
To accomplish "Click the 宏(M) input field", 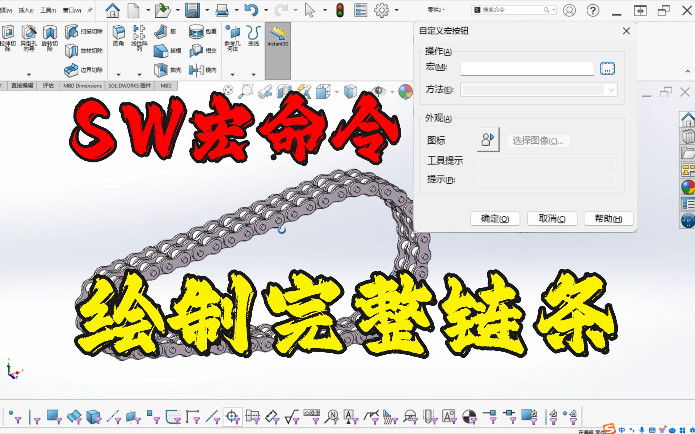I will [x=527, y=68].
